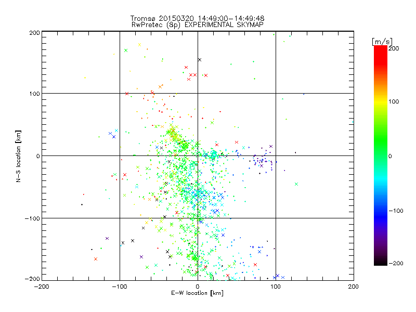Click the y-axis tick label '-100'
Image resolution: width=416 pixels, height=312 pixels.
[x=32, y=218]
